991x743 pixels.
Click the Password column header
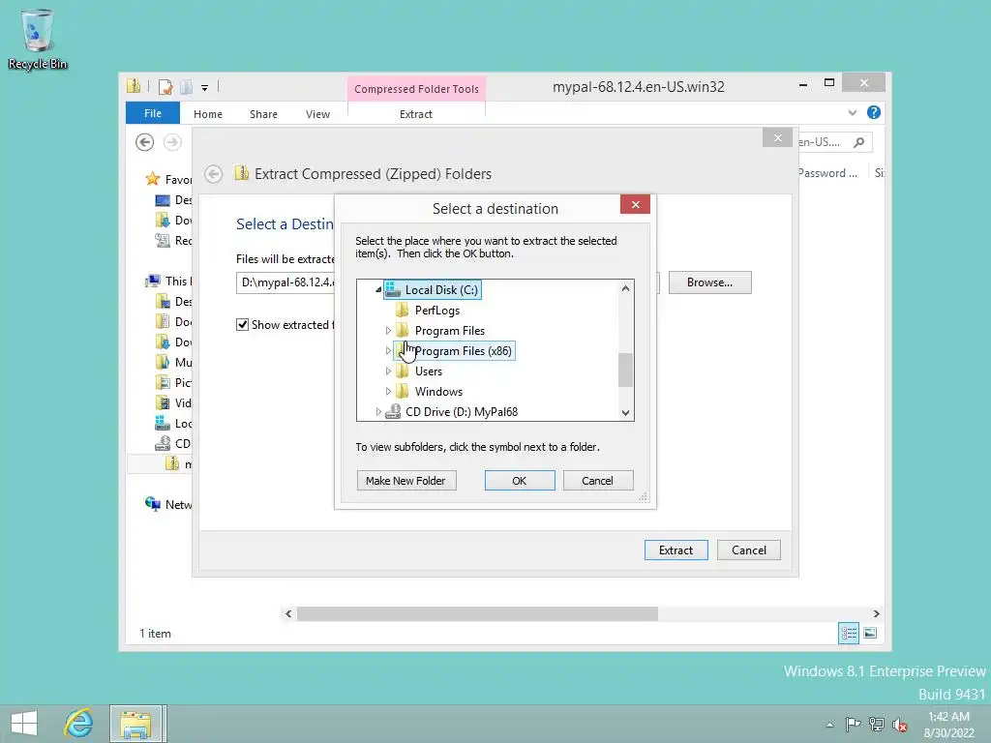tap(826, 172)
